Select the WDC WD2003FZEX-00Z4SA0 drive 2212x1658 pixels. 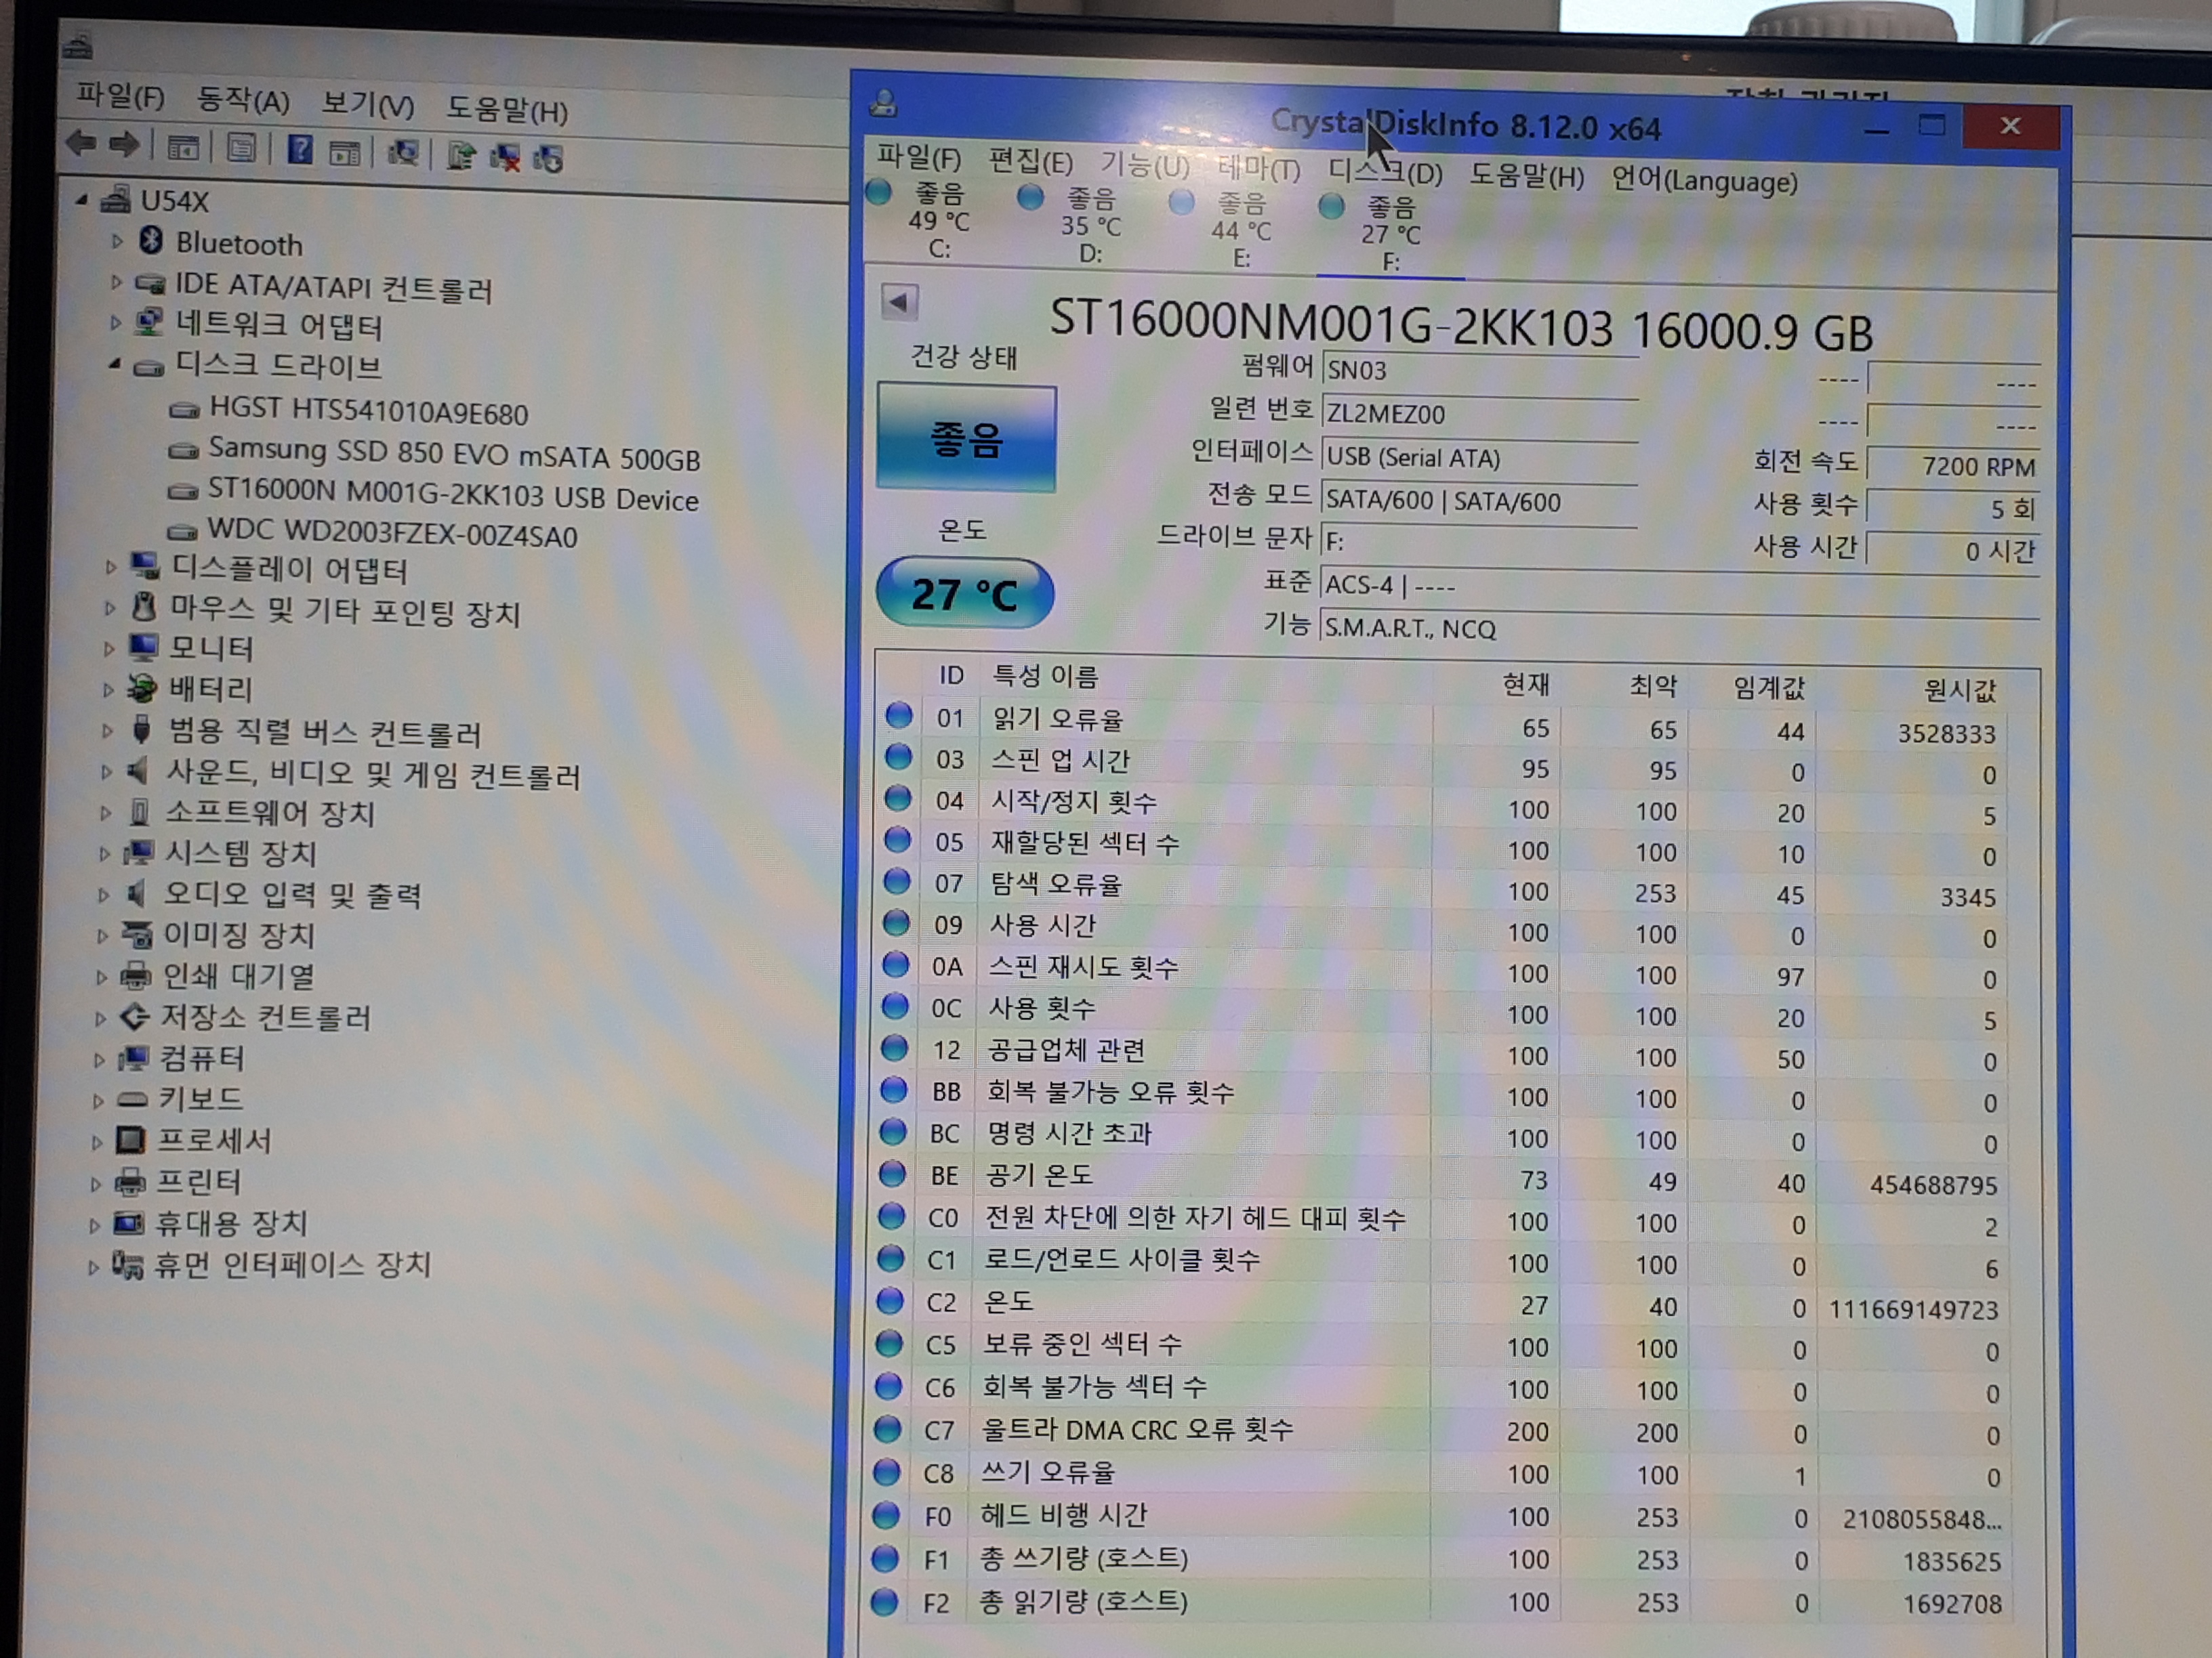click(392, 534)
